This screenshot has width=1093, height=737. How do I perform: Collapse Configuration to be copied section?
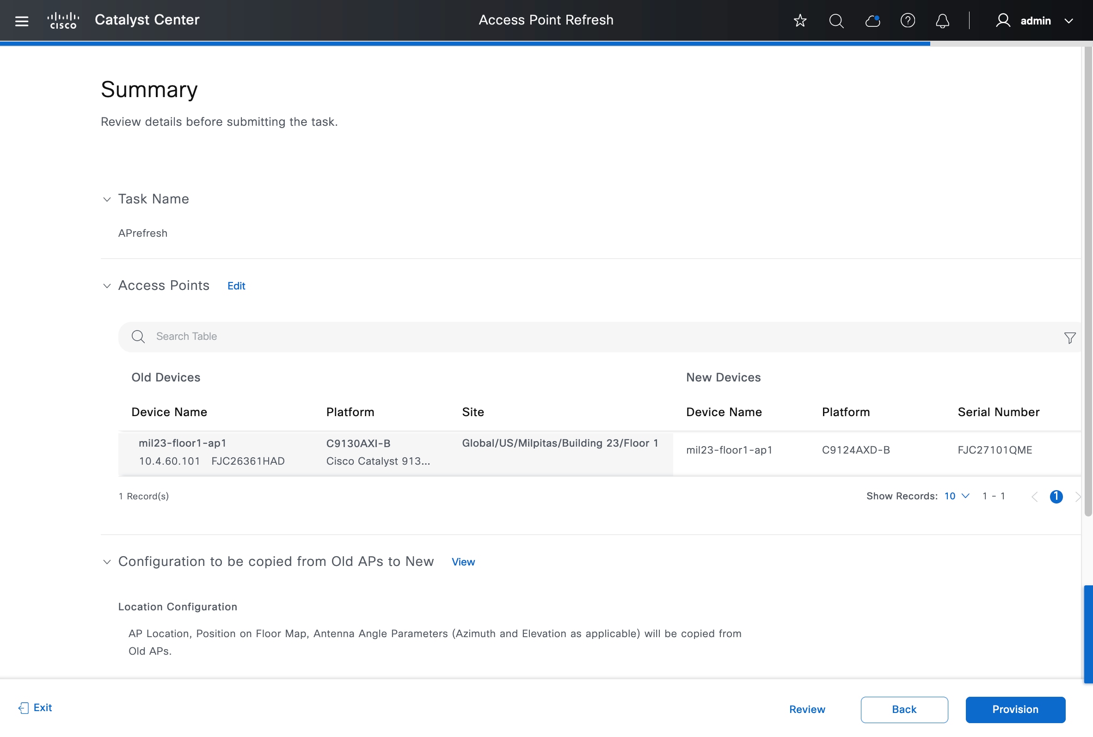pos(107,562)
